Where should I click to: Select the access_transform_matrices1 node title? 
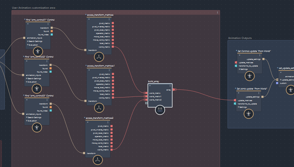pyautogui.click(x=101, y=66)
